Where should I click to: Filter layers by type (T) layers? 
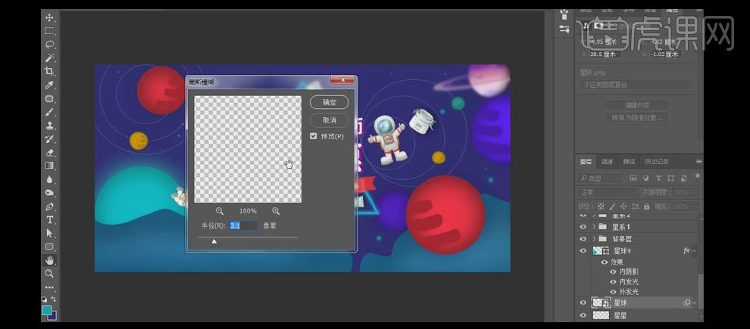pyautogui.click(x=658, y=178)
